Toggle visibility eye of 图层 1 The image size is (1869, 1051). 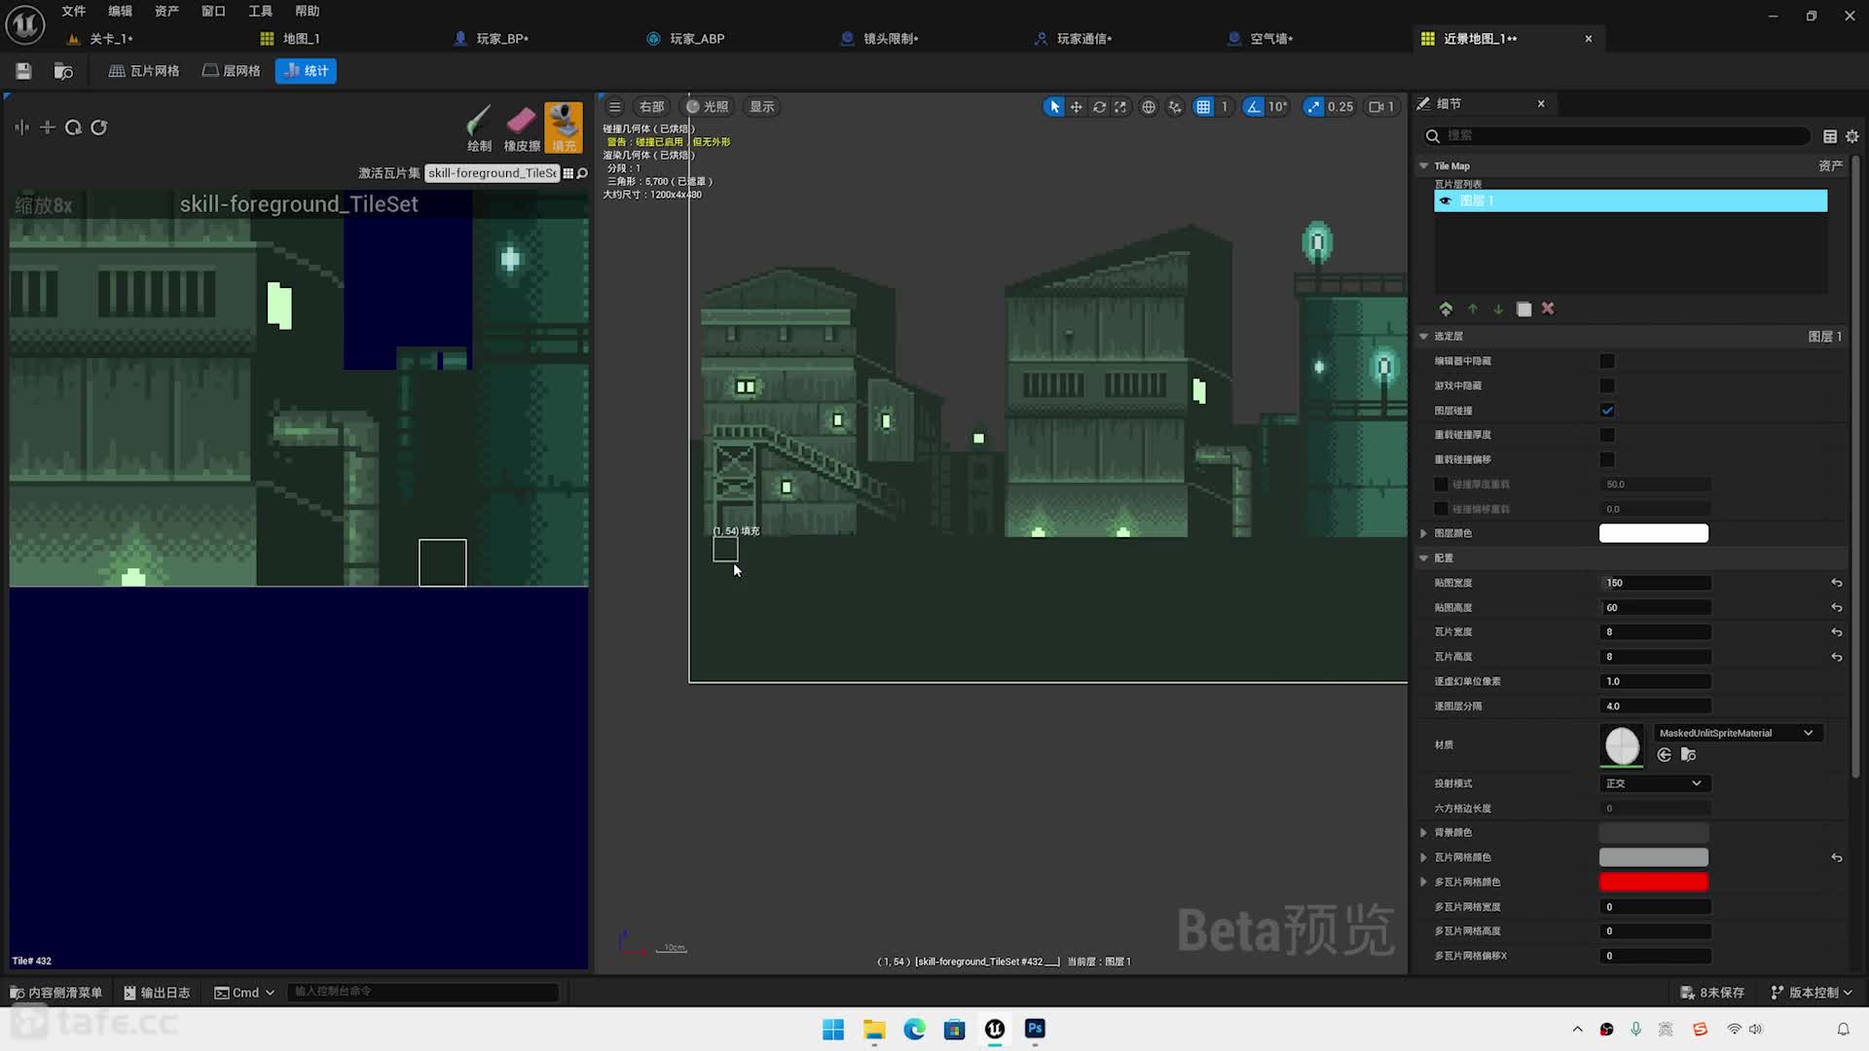click(x=1446, y=200)
